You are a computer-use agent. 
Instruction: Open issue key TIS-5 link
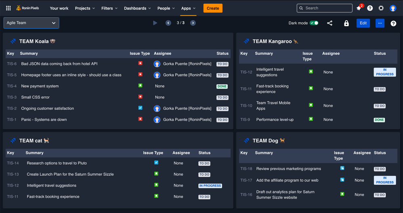tap(12, 75)
